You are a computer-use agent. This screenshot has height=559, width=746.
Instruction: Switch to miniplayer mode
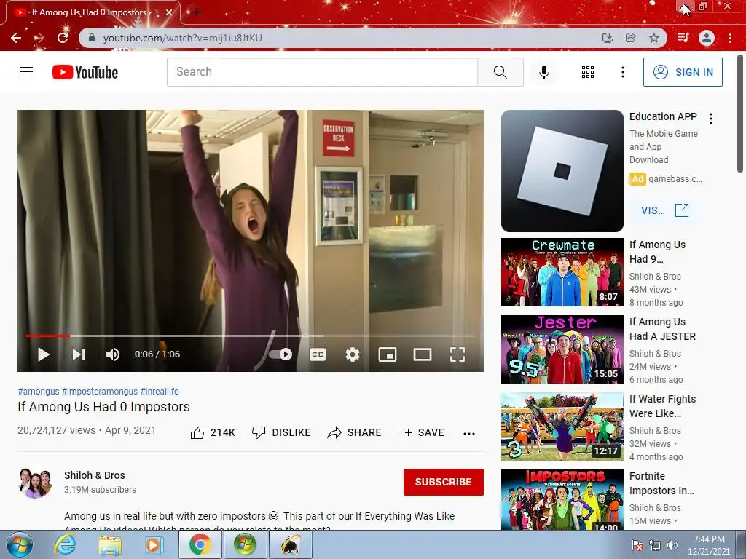click(388, 354)
